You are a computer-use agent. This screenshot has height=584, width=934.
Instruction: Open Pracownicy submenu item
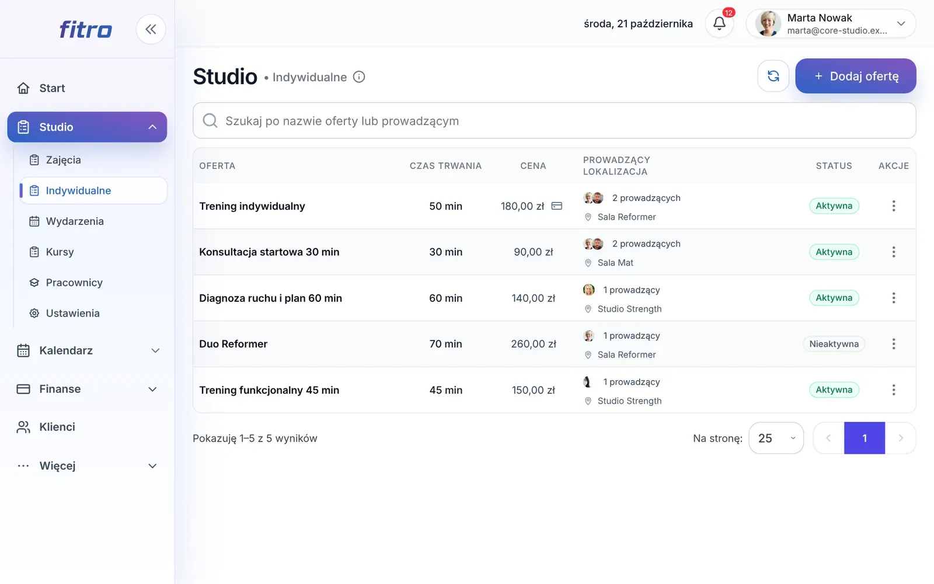point(93,283)
